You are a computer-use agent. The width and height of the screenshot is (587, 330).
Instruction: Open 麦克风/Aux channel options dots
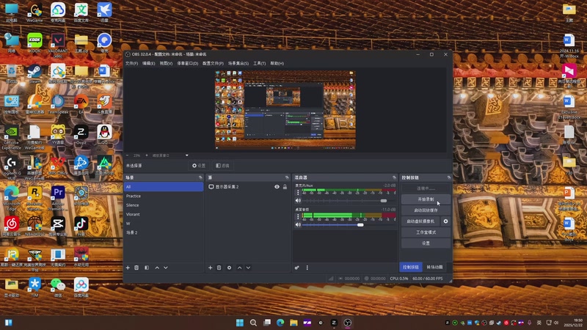[298, 192]
